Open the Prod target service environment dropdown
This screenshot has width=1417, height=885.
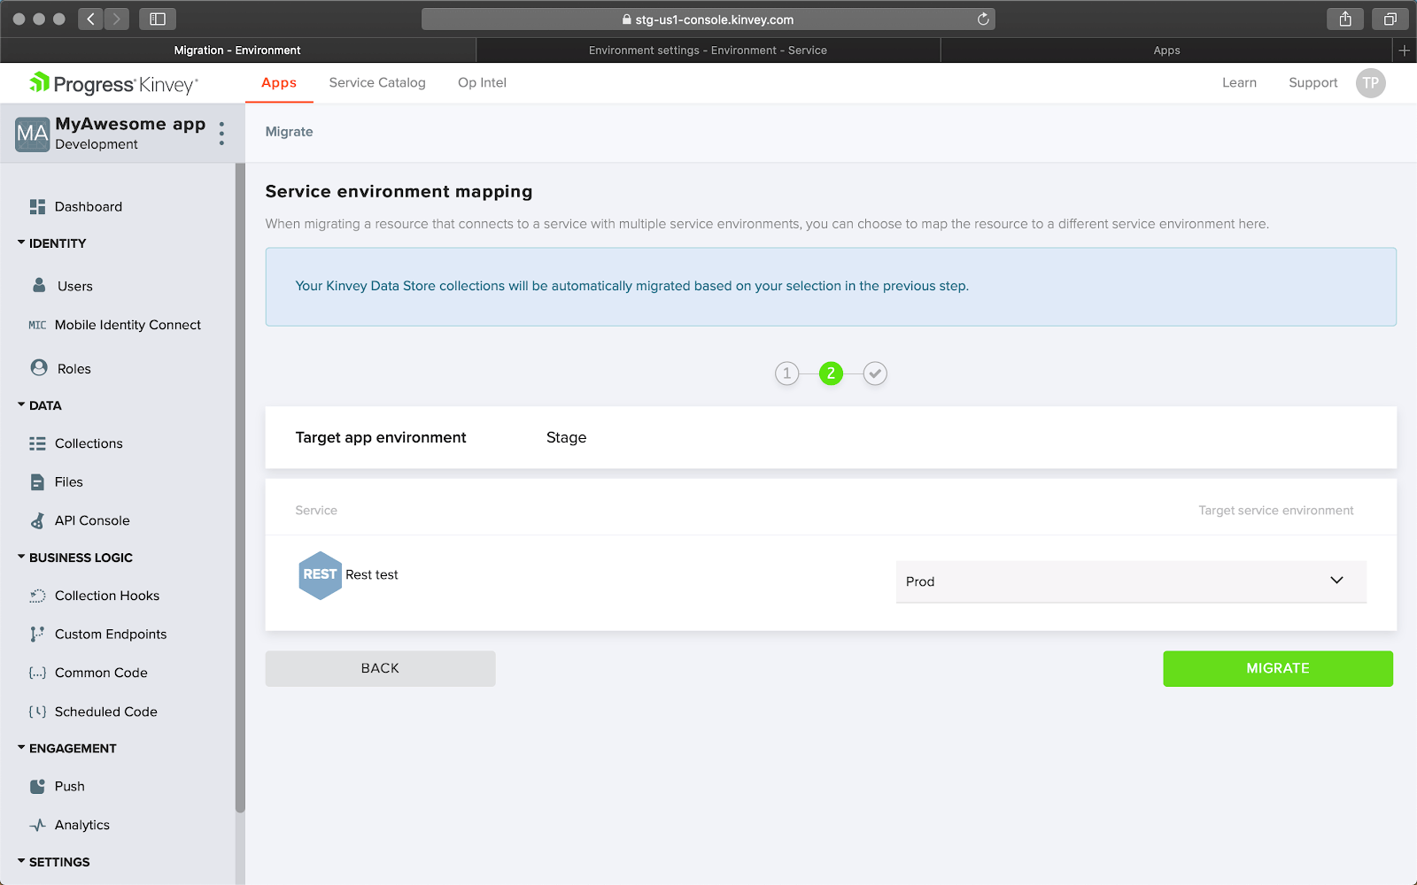(1131, 581)
